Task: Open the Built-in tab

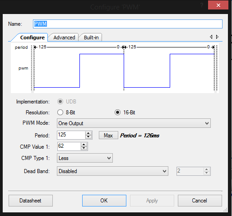Action: [91, 38]
